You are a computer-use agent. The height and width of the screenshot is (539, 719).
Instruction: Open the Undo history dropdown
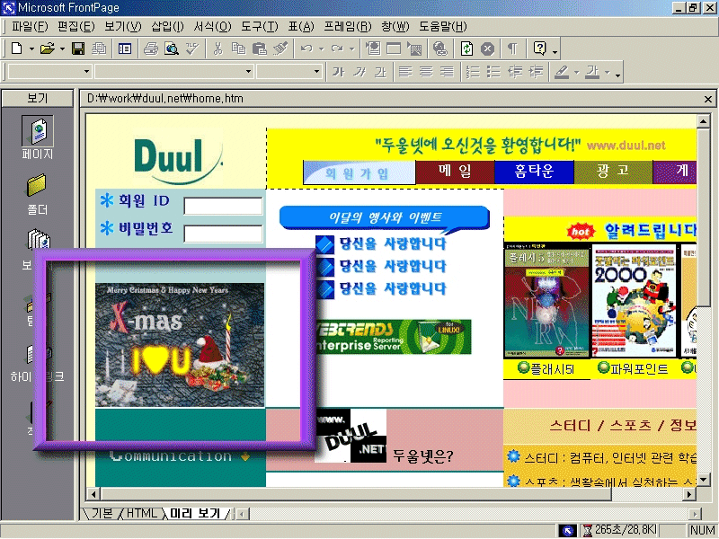(321, 49)
